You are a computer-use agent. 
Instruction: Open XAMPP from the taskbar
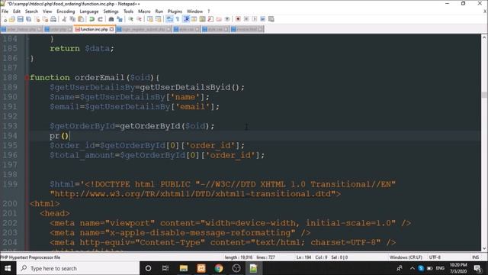pos(201,268)
